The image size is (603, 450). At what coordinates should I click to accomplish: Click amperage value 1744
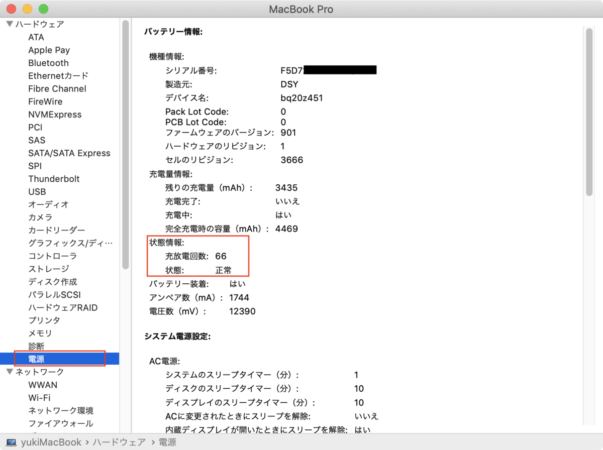(x=239, y=297)
